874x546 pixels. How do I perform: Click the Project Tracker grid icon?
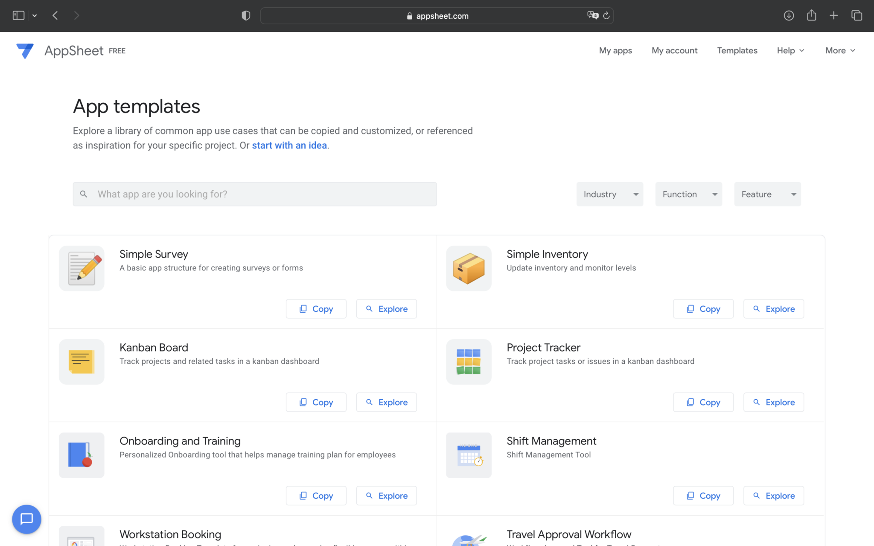[468, 361]
